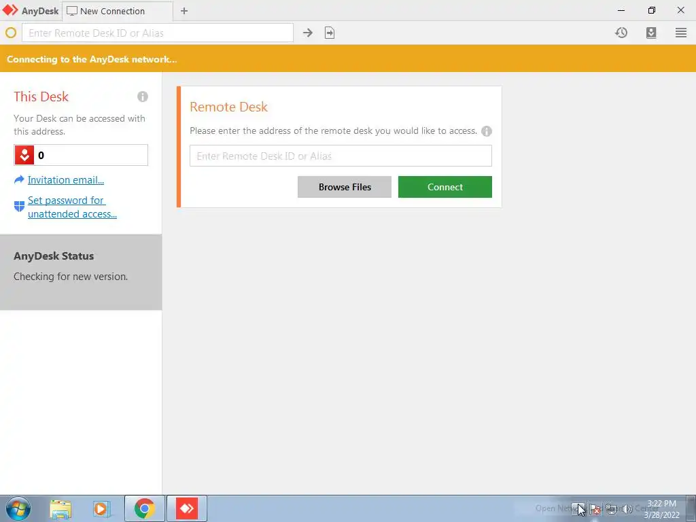Image resolution: width=696 pixels, height=522 pixels.
Task: Close the AnyDesk window
Action: coord(681,10)
